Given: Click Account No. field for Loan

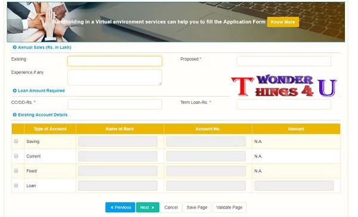Looking at the screenshot, I should click(206, 186).
